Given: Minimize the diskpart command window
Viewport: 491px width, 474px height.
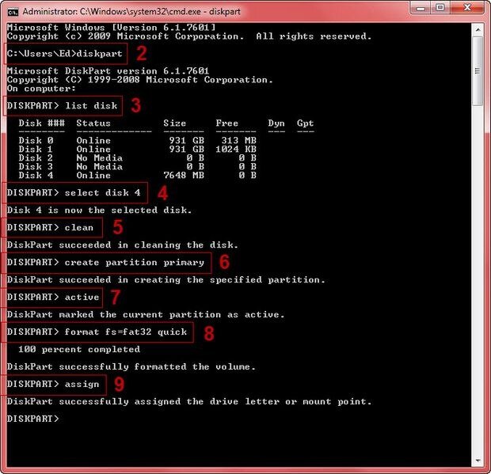Looking at the screenshot, I should [421, 8].
